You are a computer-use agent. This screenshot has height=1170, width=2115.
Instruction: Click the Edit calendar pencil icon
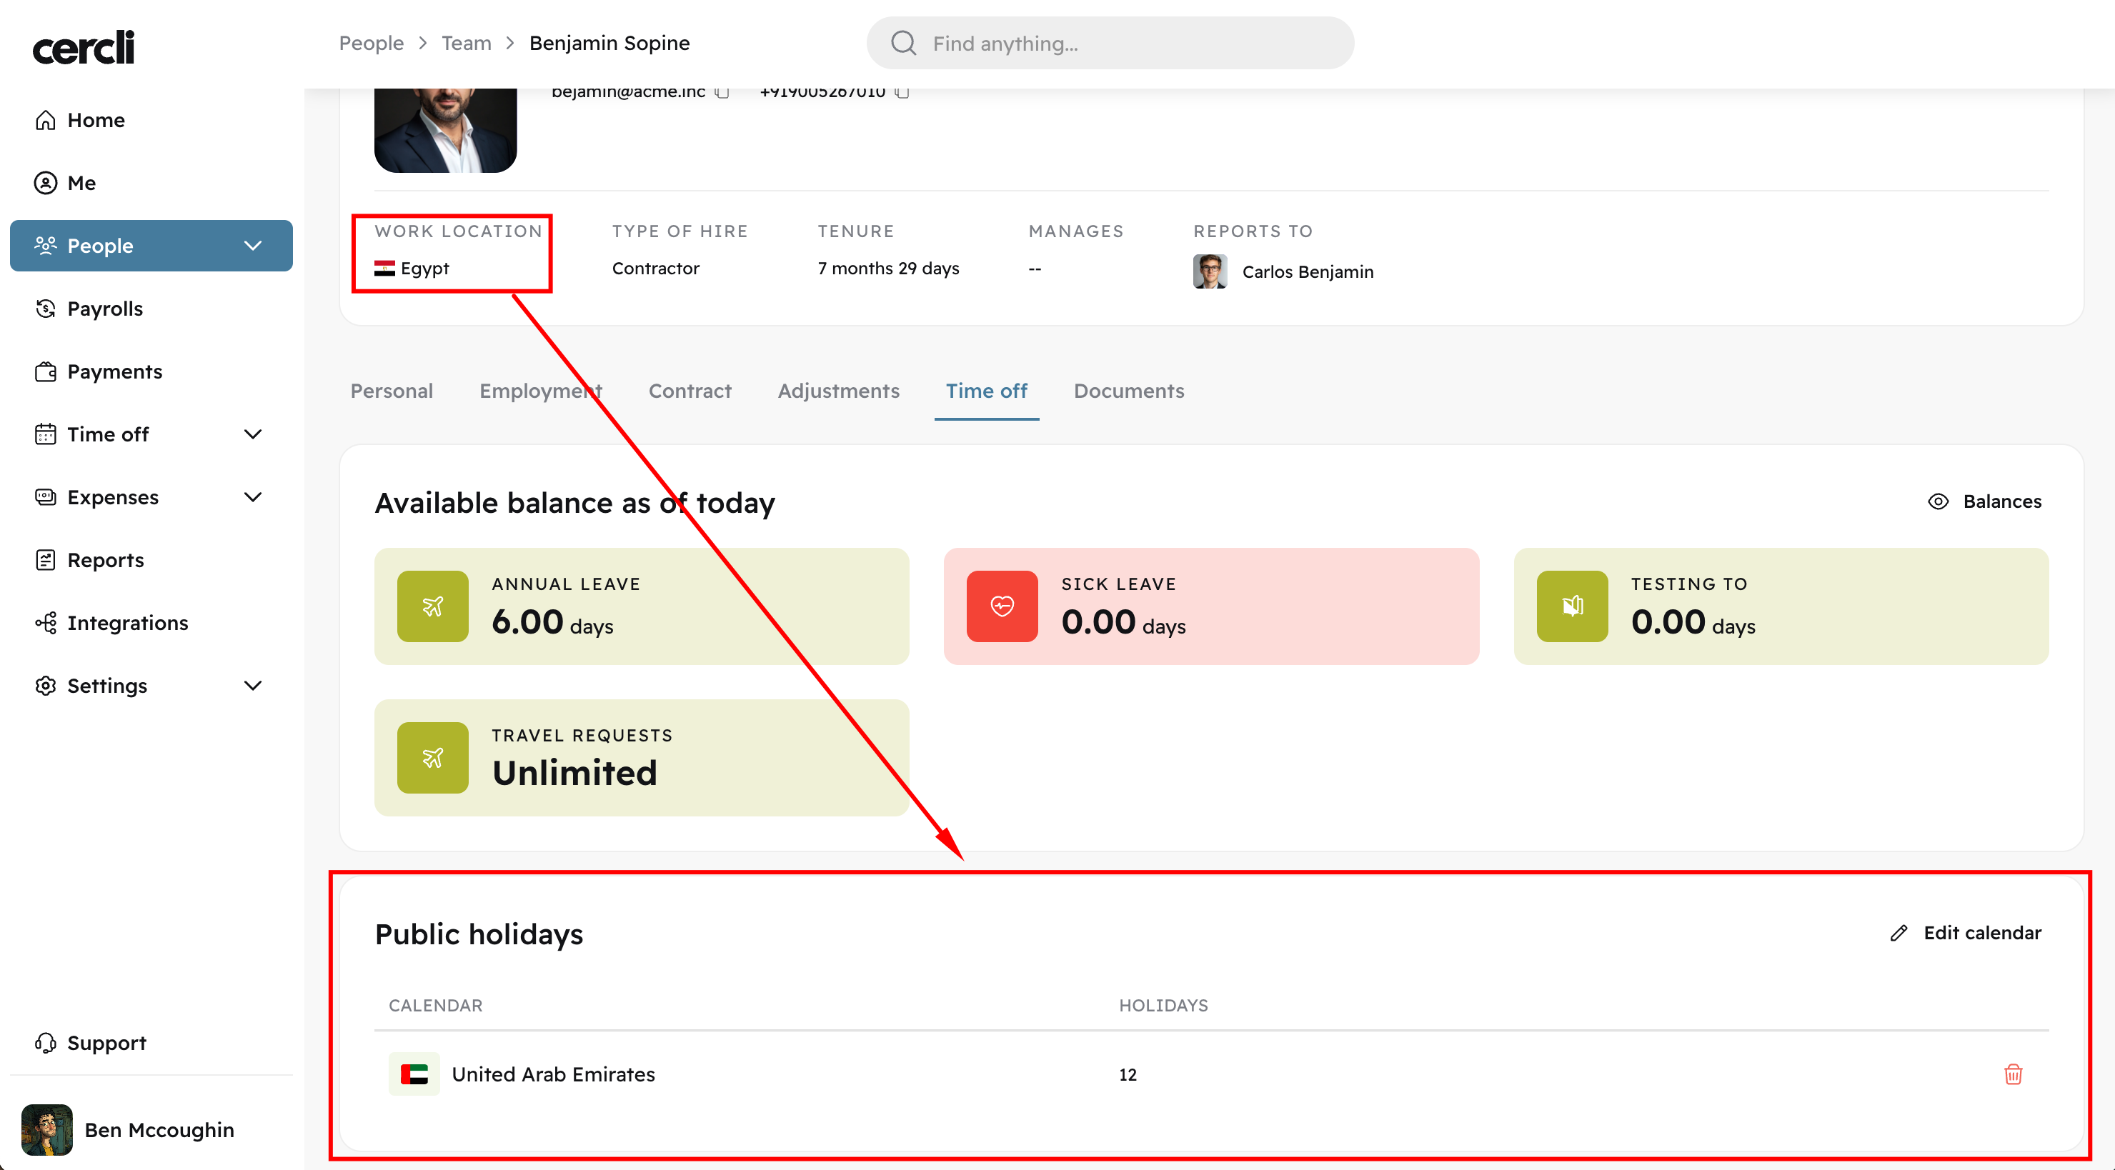click(1898, 933)
